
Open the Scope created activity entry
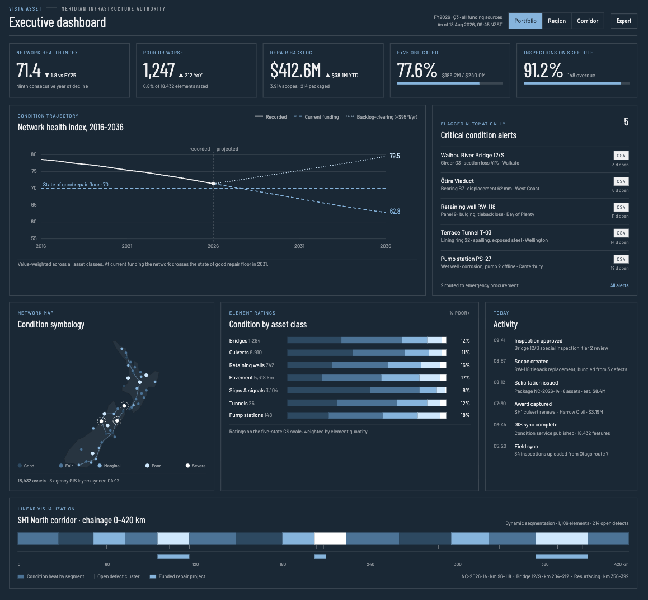click(561, 365)
